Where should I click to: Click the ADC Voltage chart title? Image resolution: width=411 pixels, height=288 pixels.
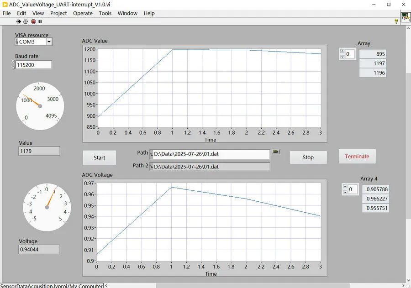[x=97, y=175]
